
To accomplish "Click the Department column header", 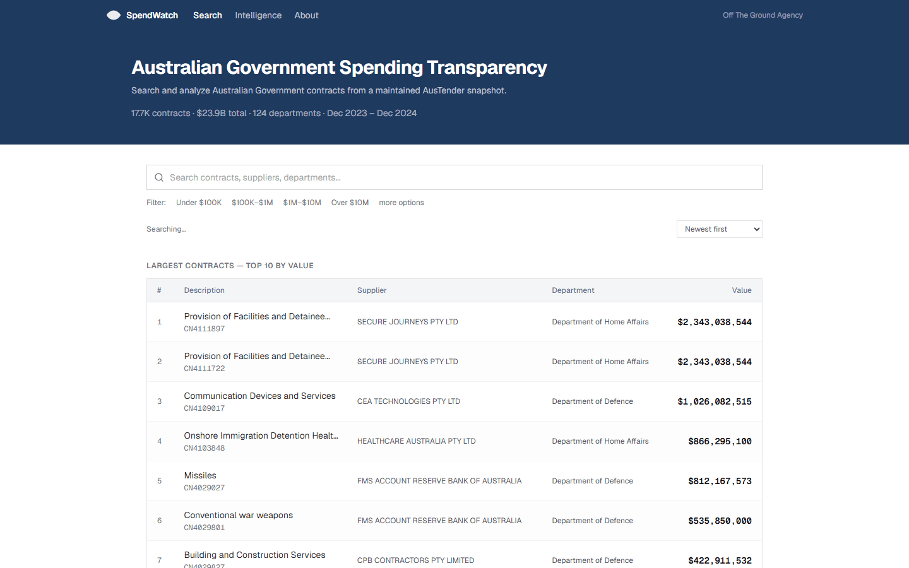I will click(573, 290).
